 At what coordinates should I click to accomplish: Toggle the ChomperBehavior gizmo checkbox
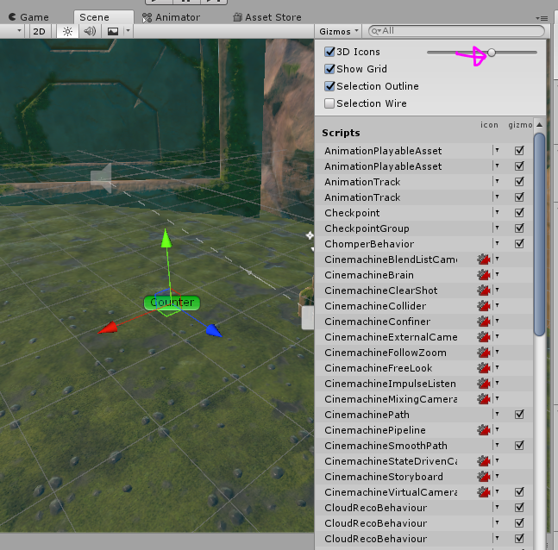tap(519, 243)
